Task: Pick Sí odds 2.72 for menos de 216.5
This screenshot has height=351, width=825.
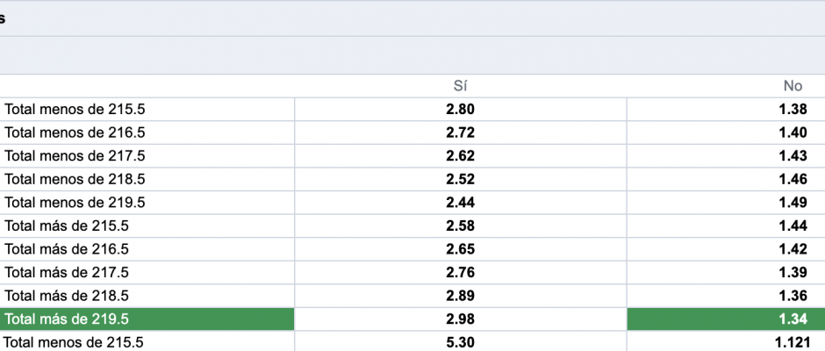Action: tap(461, 133)
